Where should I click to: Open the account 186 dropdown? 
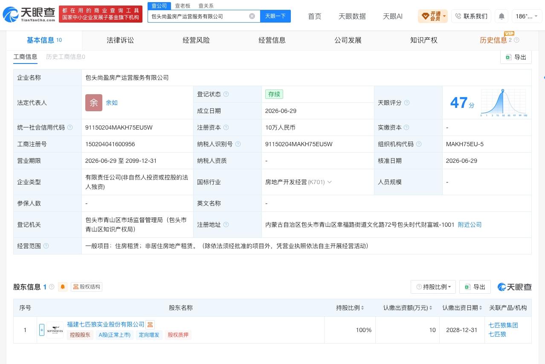[x=527, y=16]
